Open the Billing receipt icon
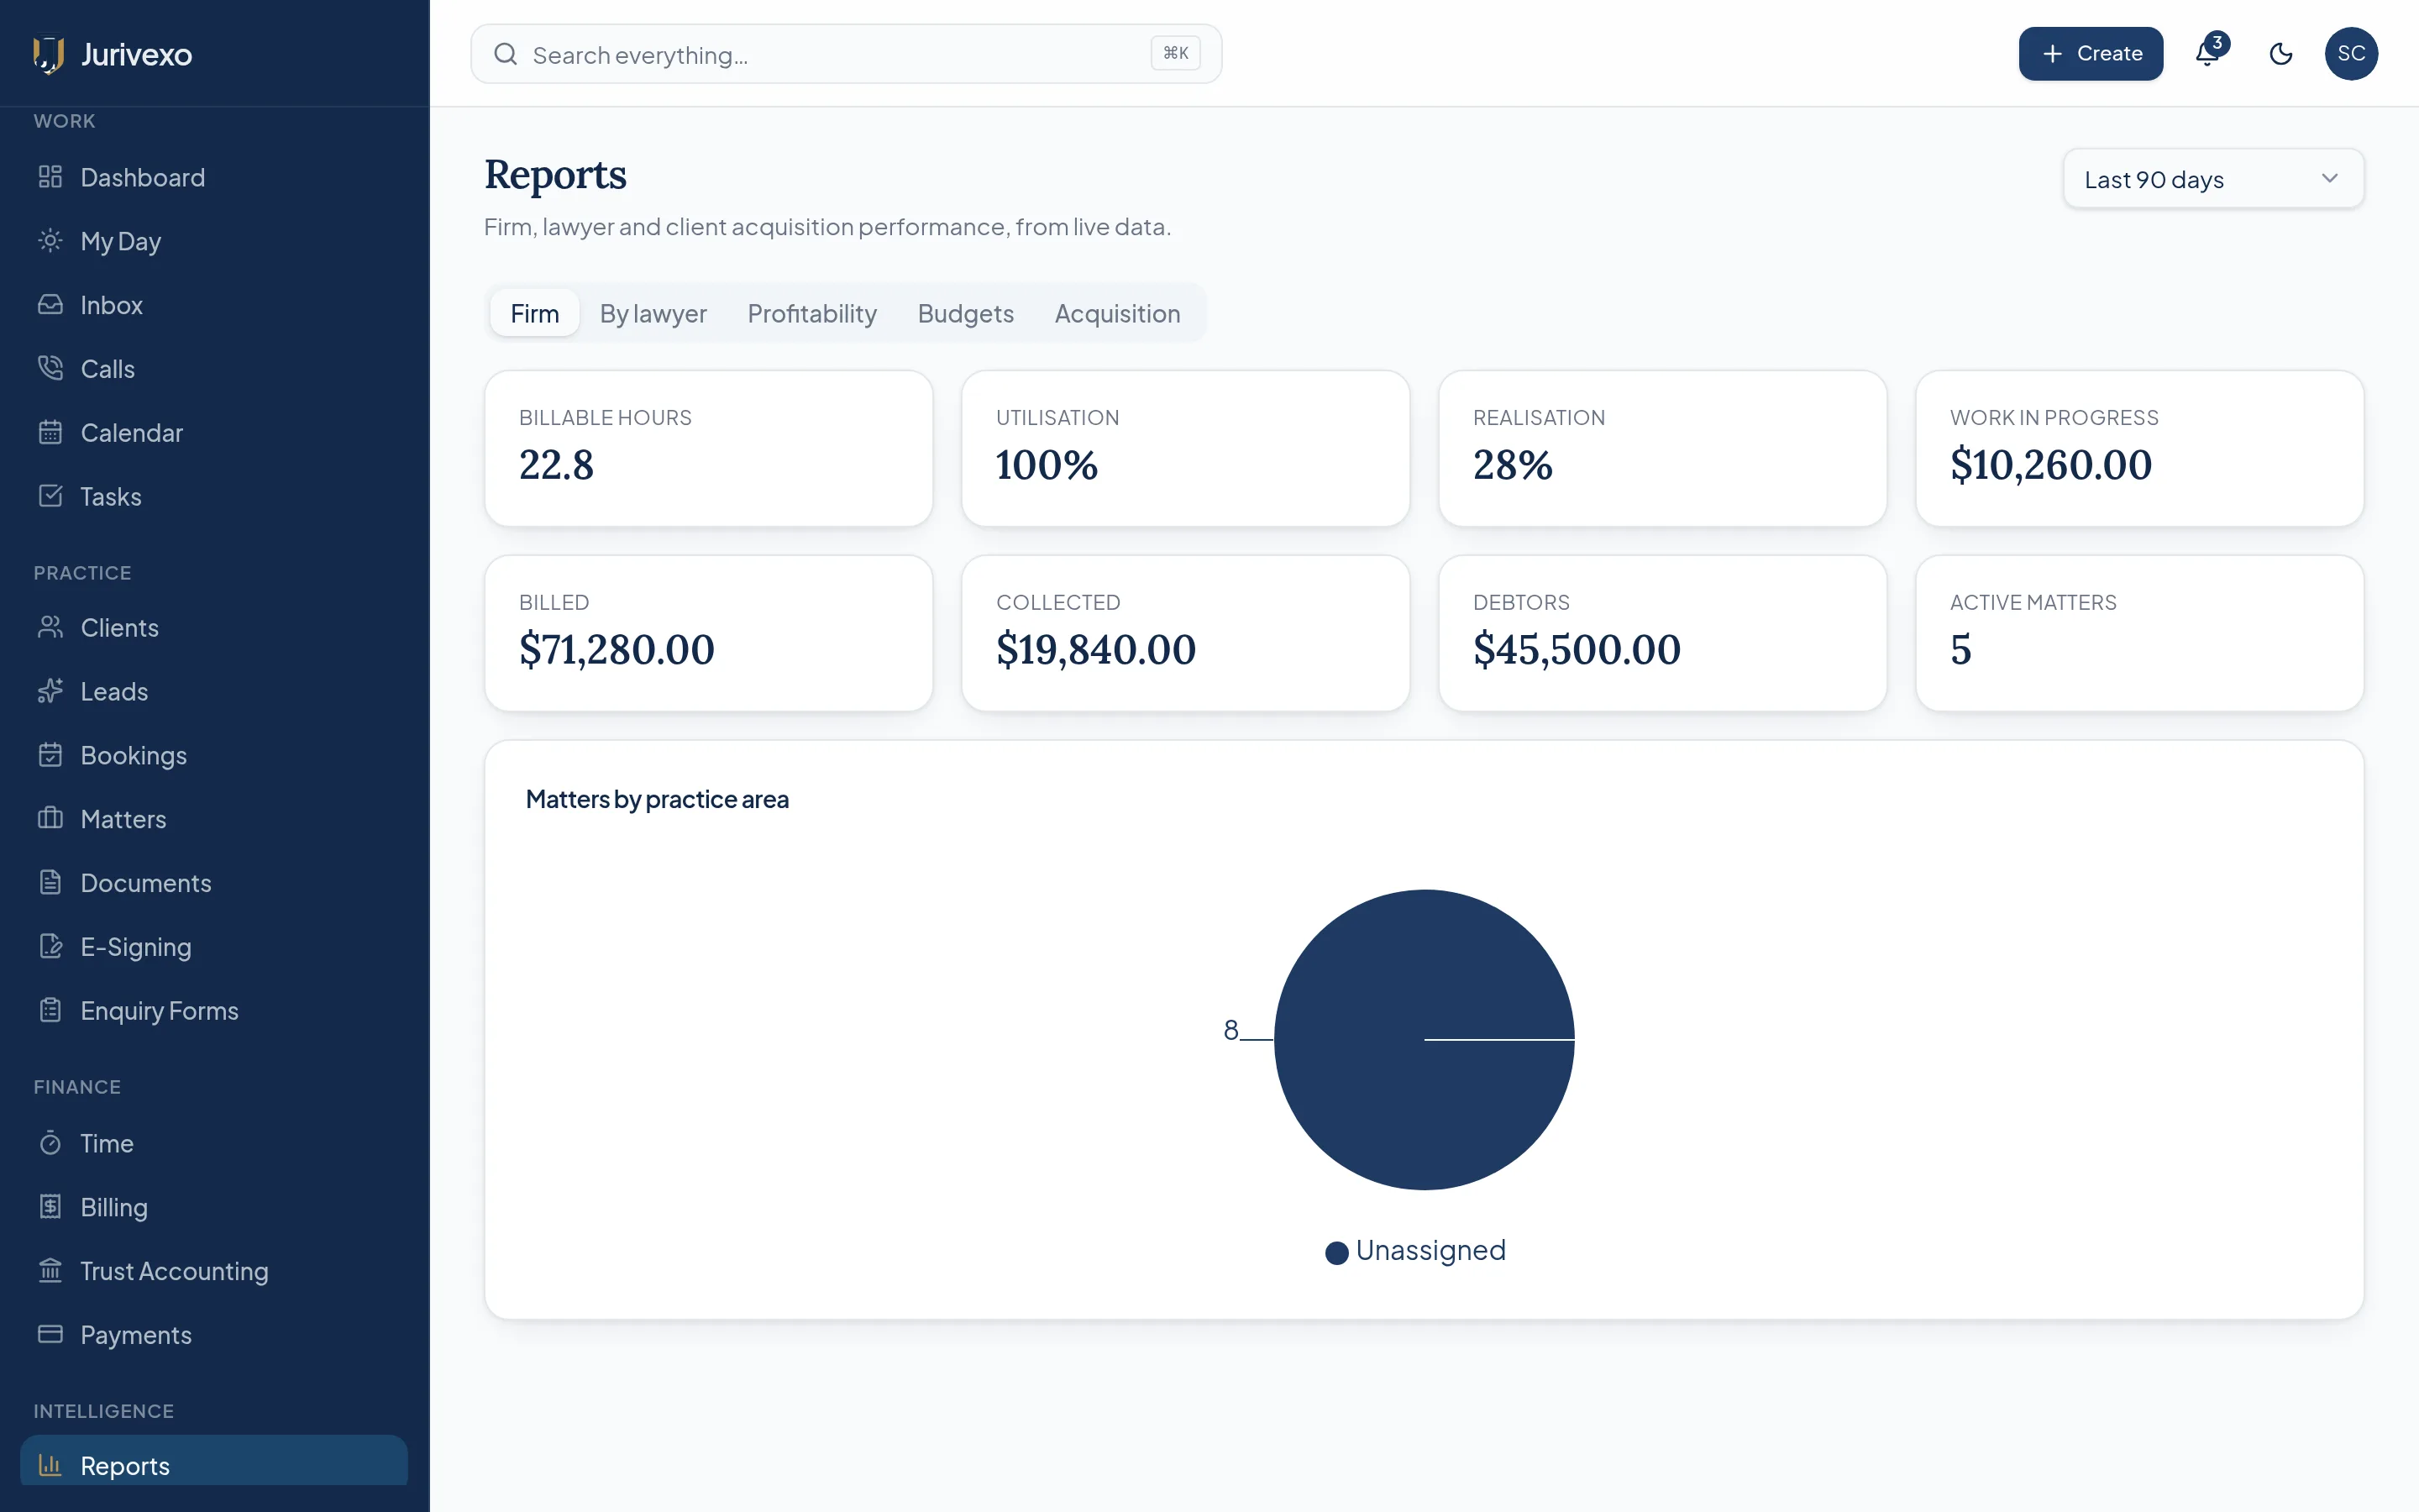 point(50,1208)
